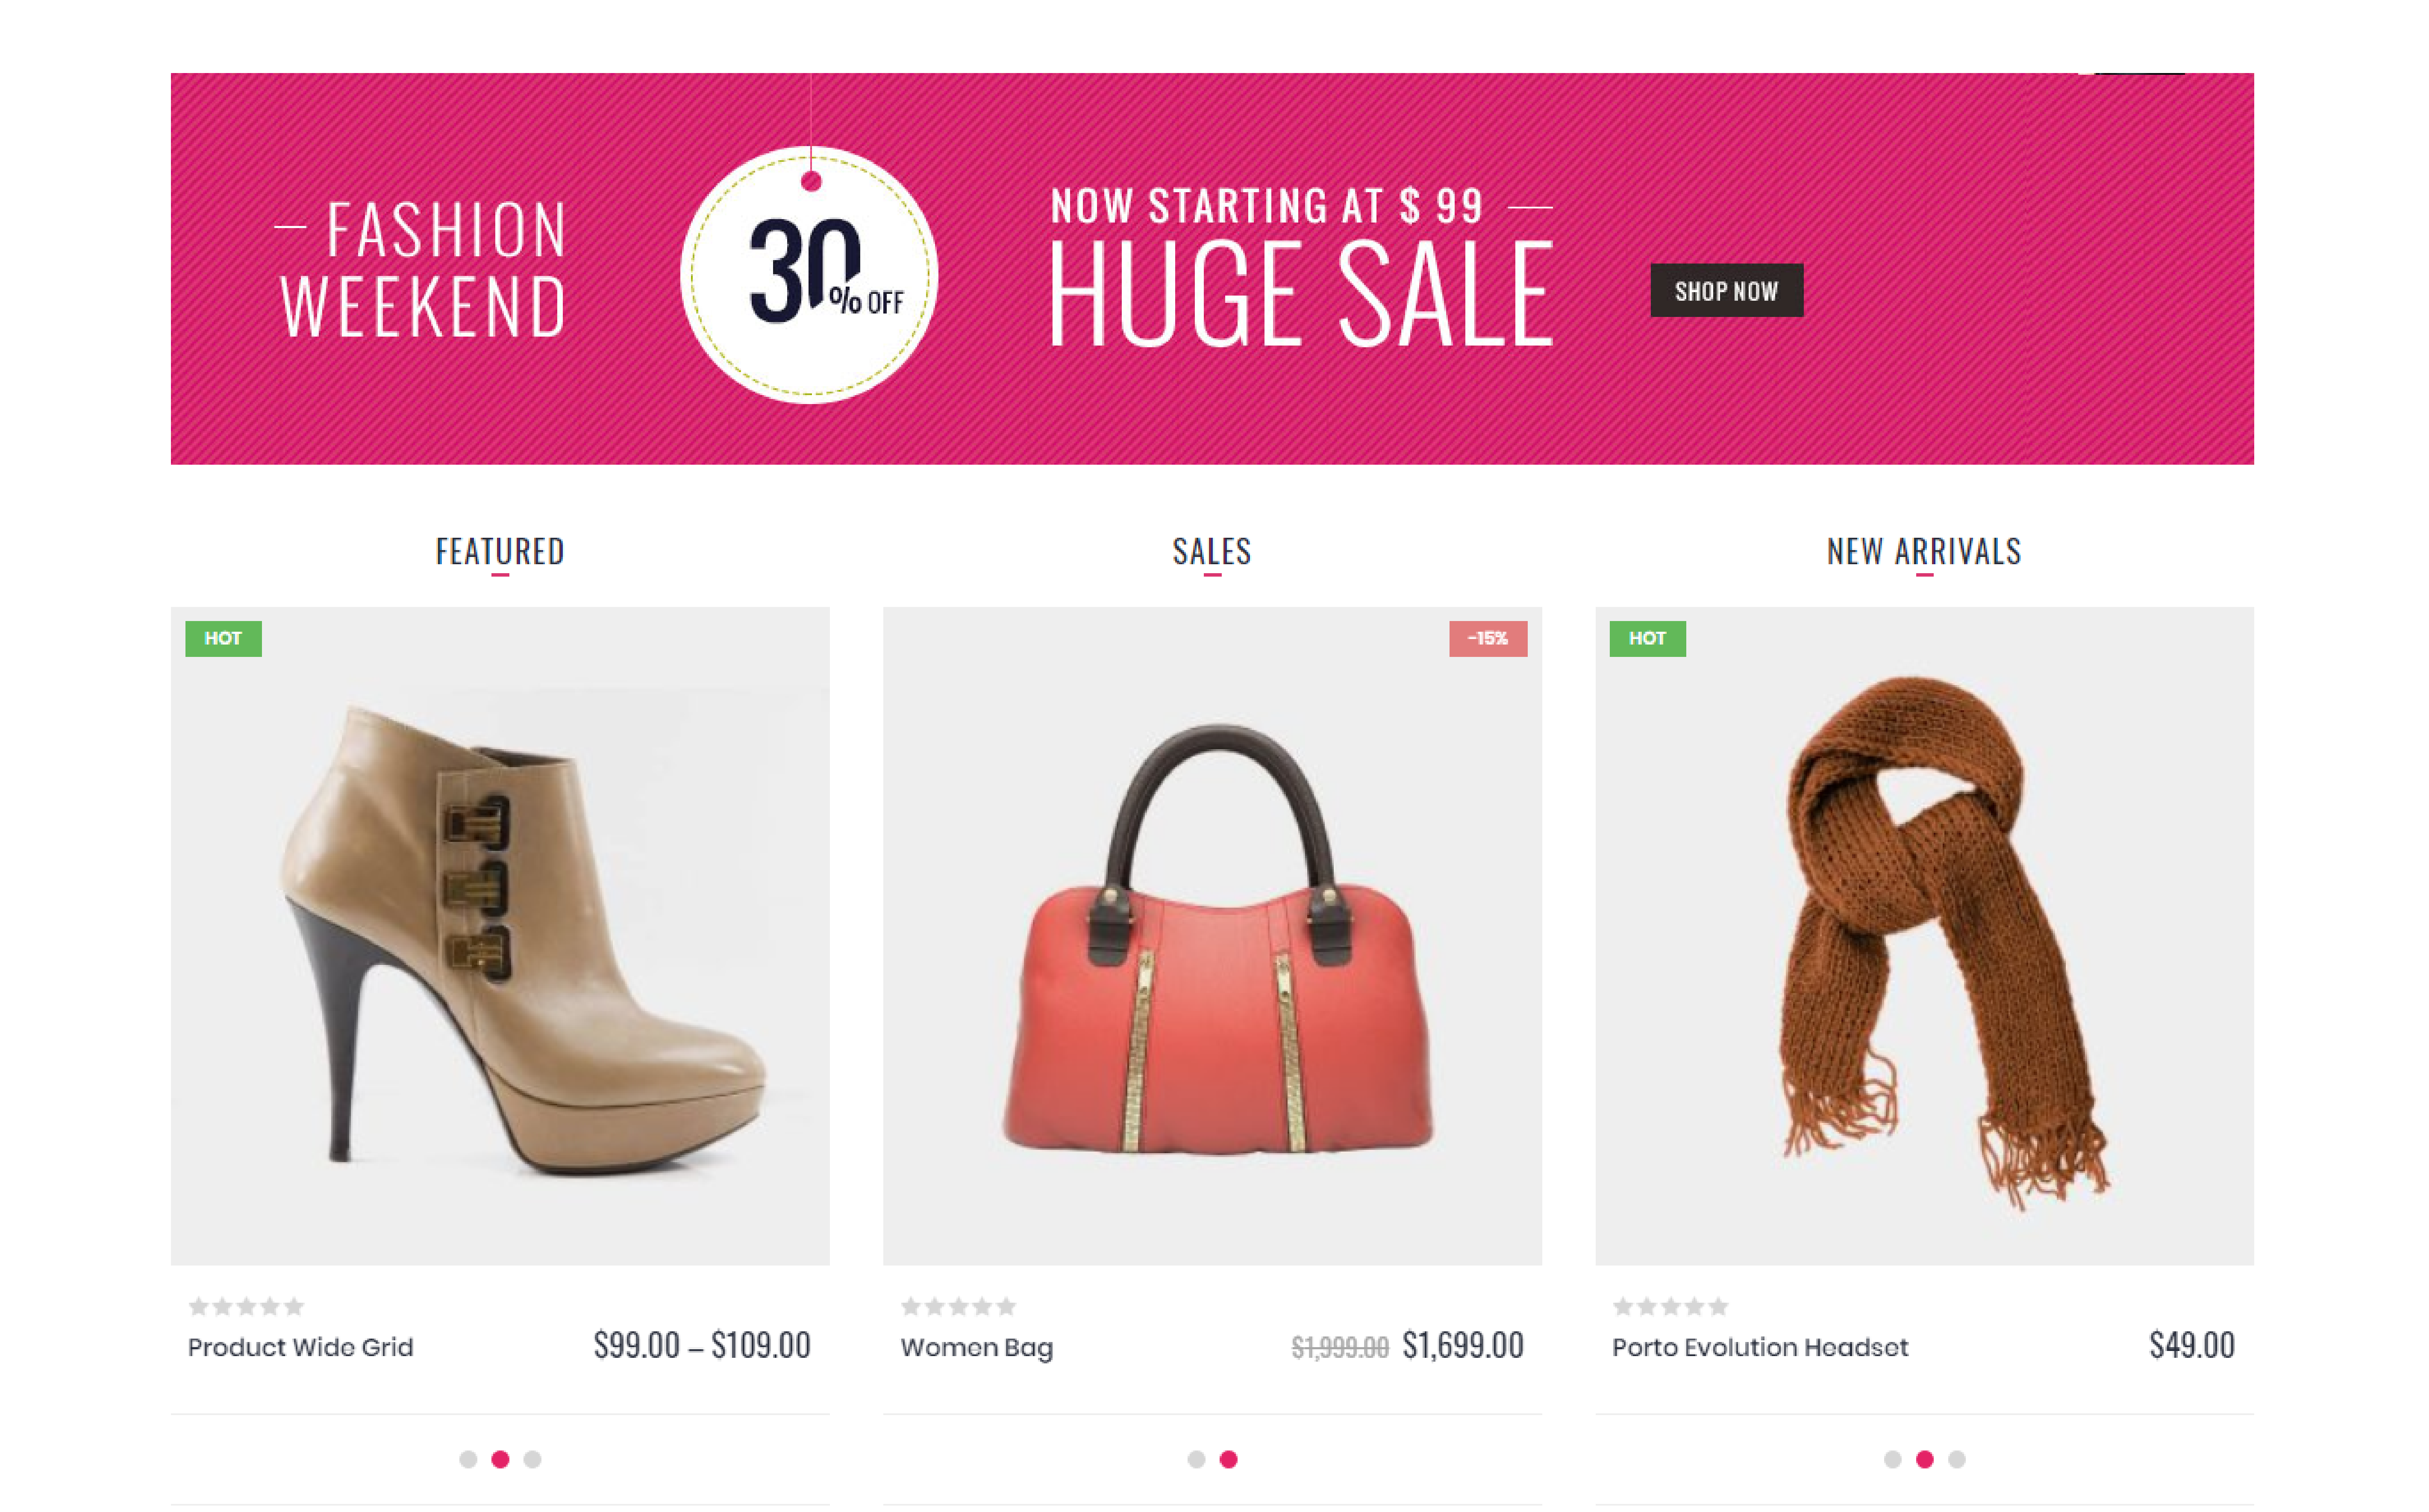Open the Women Bag product link
This screenshot has width=2429, height=1512.
(976, 1347)
